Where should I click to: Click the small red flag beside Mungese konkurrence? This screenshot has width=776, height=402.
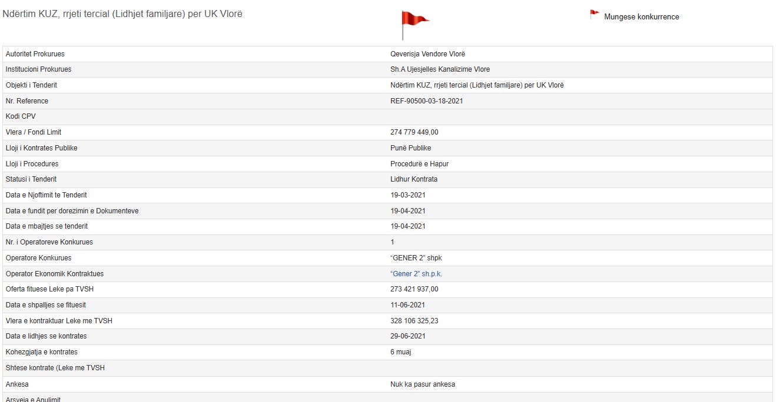(x=594, y=15)
